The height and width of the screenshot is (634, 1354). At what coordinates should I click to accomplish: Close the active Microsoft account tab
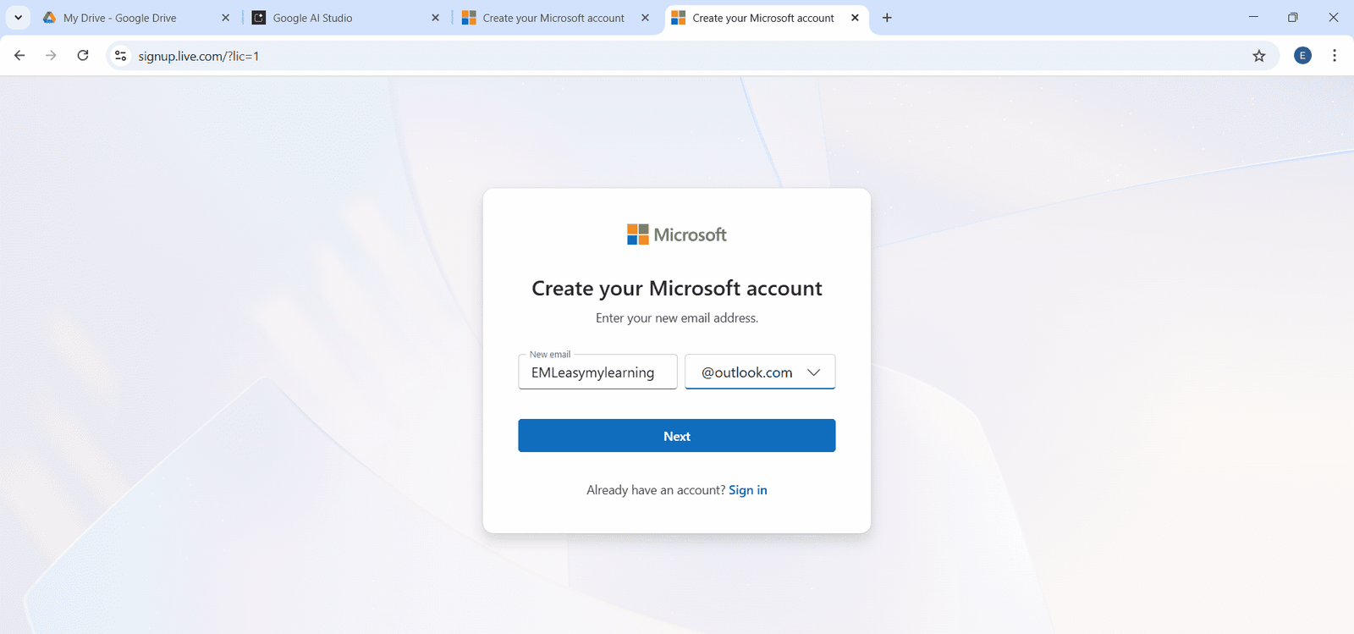point(855,18)
